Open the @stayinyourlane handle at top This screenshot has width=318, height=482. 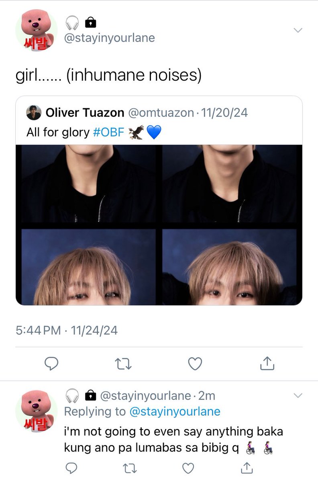pyautogui.click(x=109, y=38)
